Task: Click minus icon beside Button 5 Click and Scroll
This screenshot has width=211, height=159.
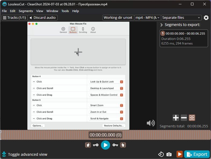Action: tap(34, 112)
